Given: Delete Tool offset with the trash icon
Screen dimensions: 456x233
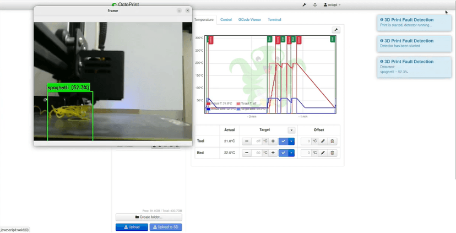Looking at the screenshot, I should 332,141.
